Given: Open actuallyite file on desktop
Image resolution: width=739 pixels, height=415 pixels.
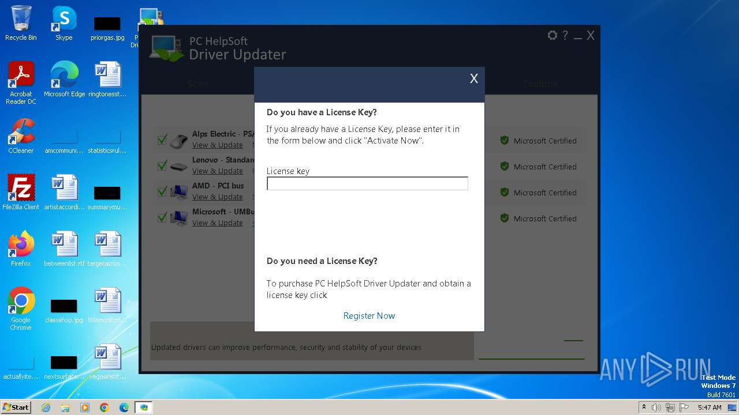Looking at the screenshot, I should pyautogui.click(x=21, y=367).
